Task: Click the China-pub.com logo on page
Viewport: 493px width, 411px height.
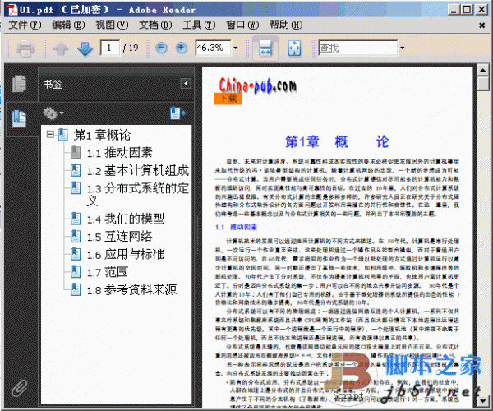Action: pyautogui.click(x=257, y=85)
